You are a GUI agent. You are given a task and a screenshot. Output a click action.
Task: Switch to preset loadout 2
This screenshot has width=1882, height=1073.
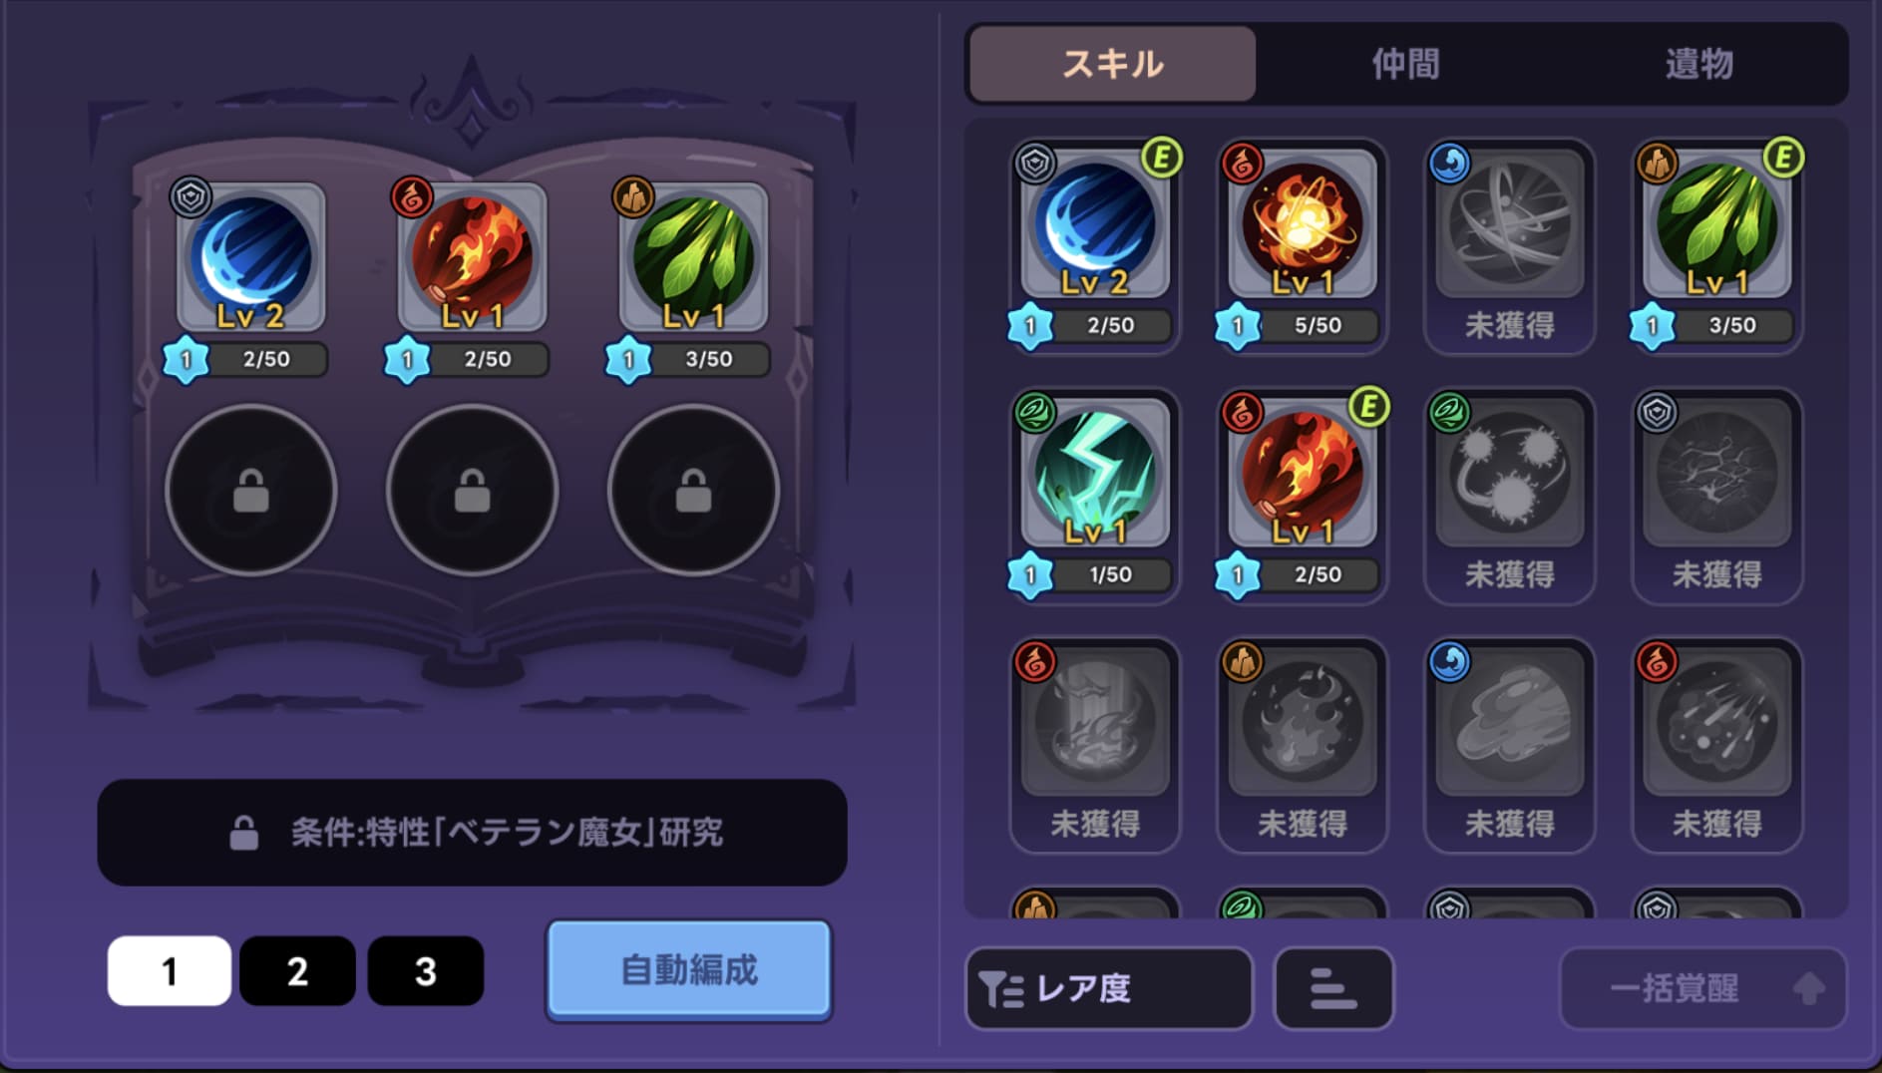tap(297, 970)
